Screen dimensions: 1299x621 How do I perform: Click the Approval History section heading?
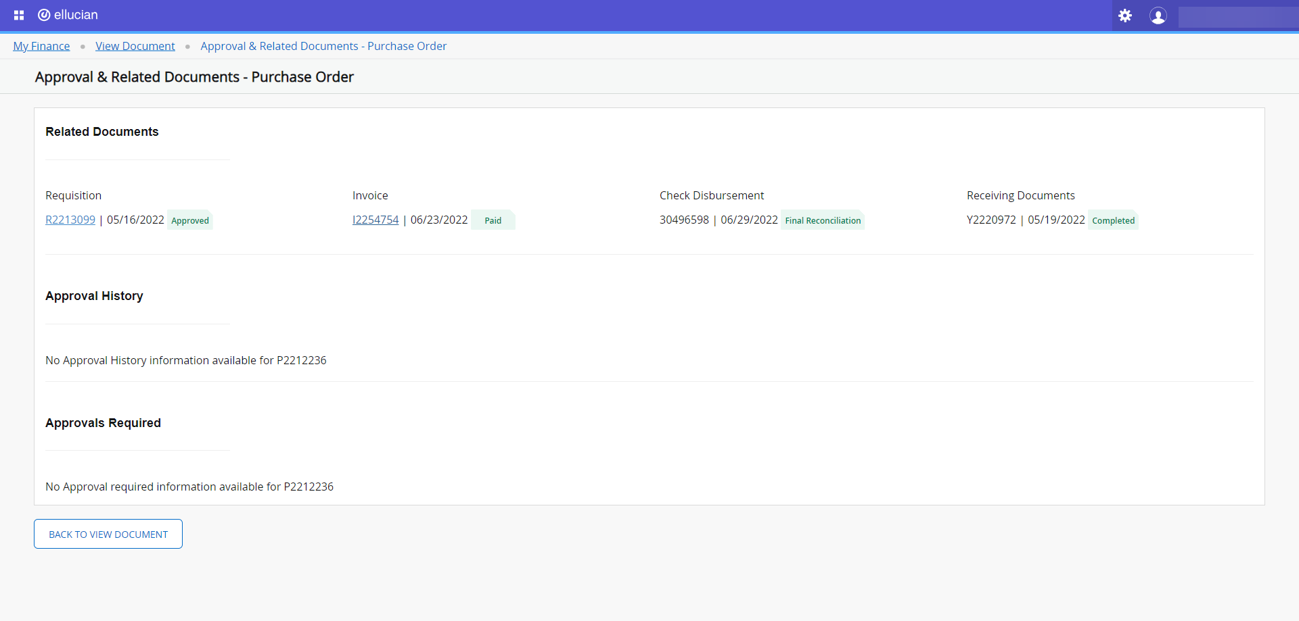(94, 296)
